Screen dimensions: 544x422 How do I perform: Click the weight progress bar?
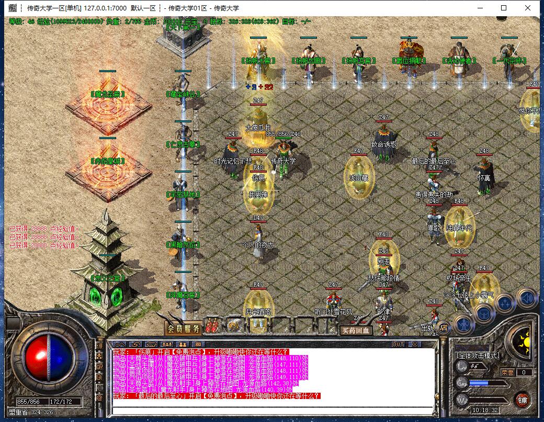pos(488,400)
